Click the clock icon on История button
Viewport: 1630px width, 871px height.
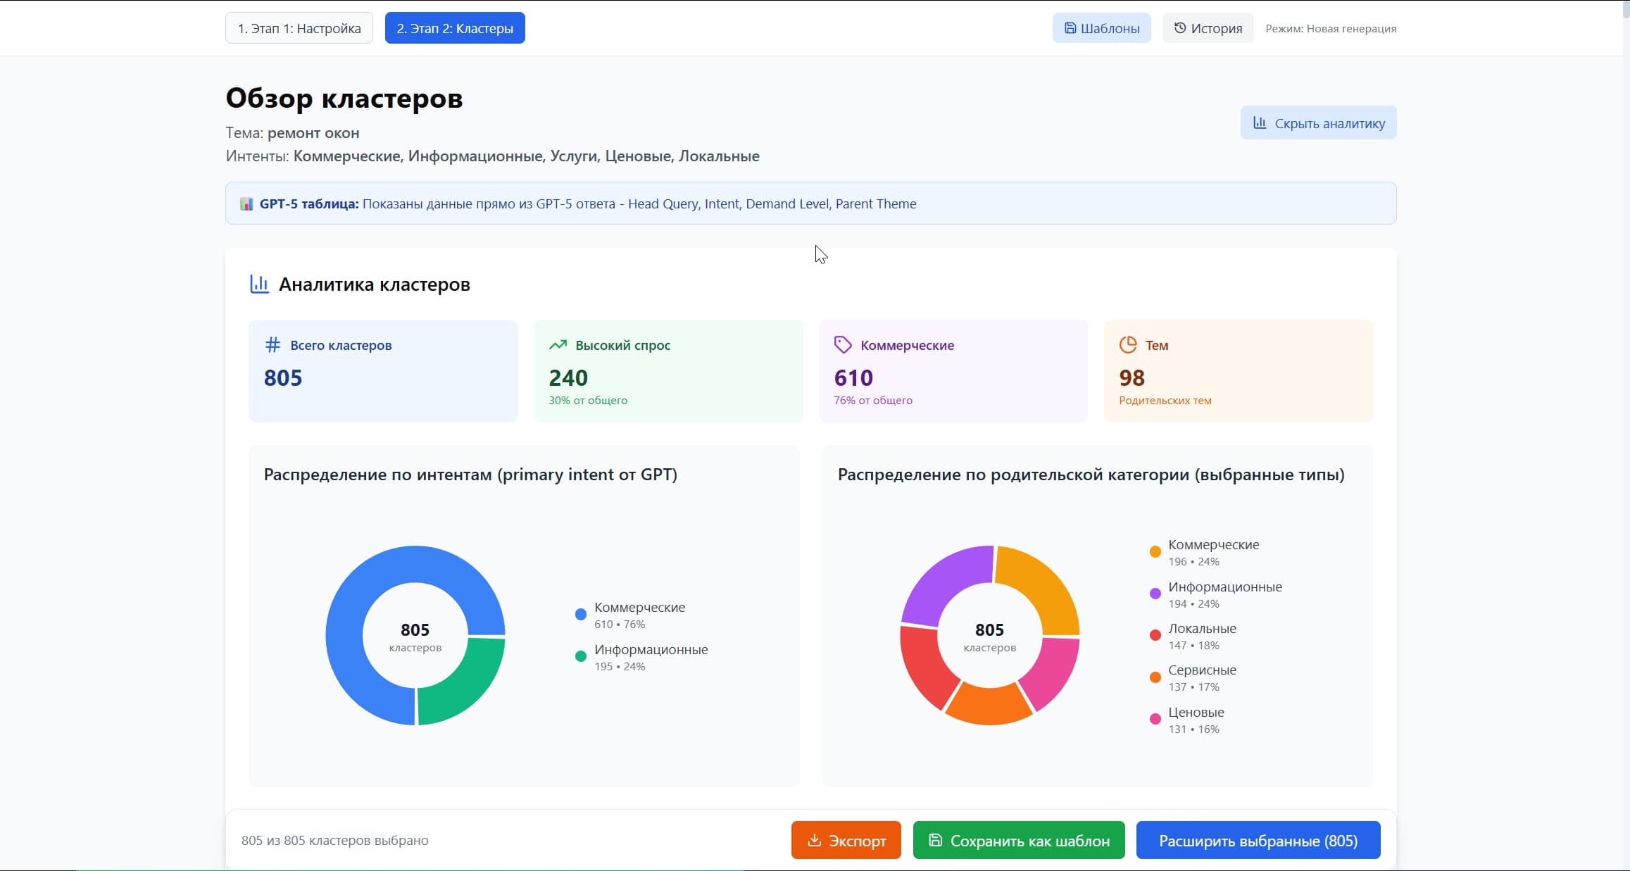pyautogui.click(x=1180, y=27)
